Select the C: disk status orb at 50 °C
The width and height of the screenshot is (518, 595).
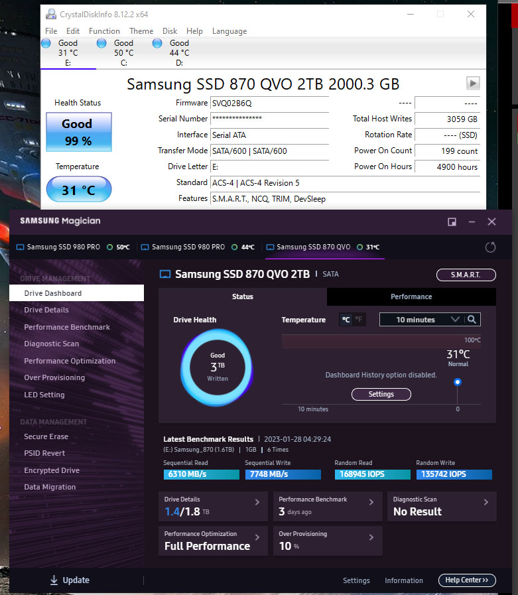[x=101, y=43]
